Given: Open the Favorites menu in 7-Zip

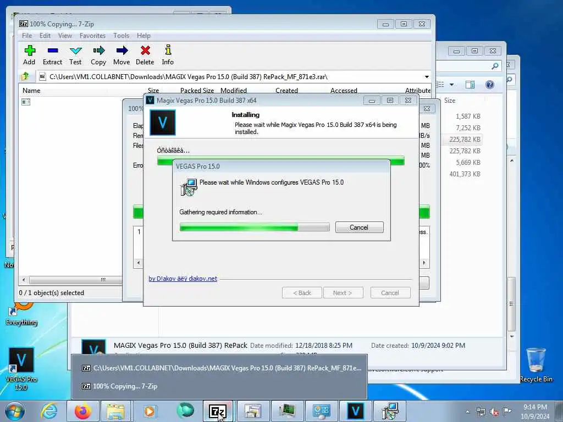Looking at the screenshot, I should click(92, 36).
